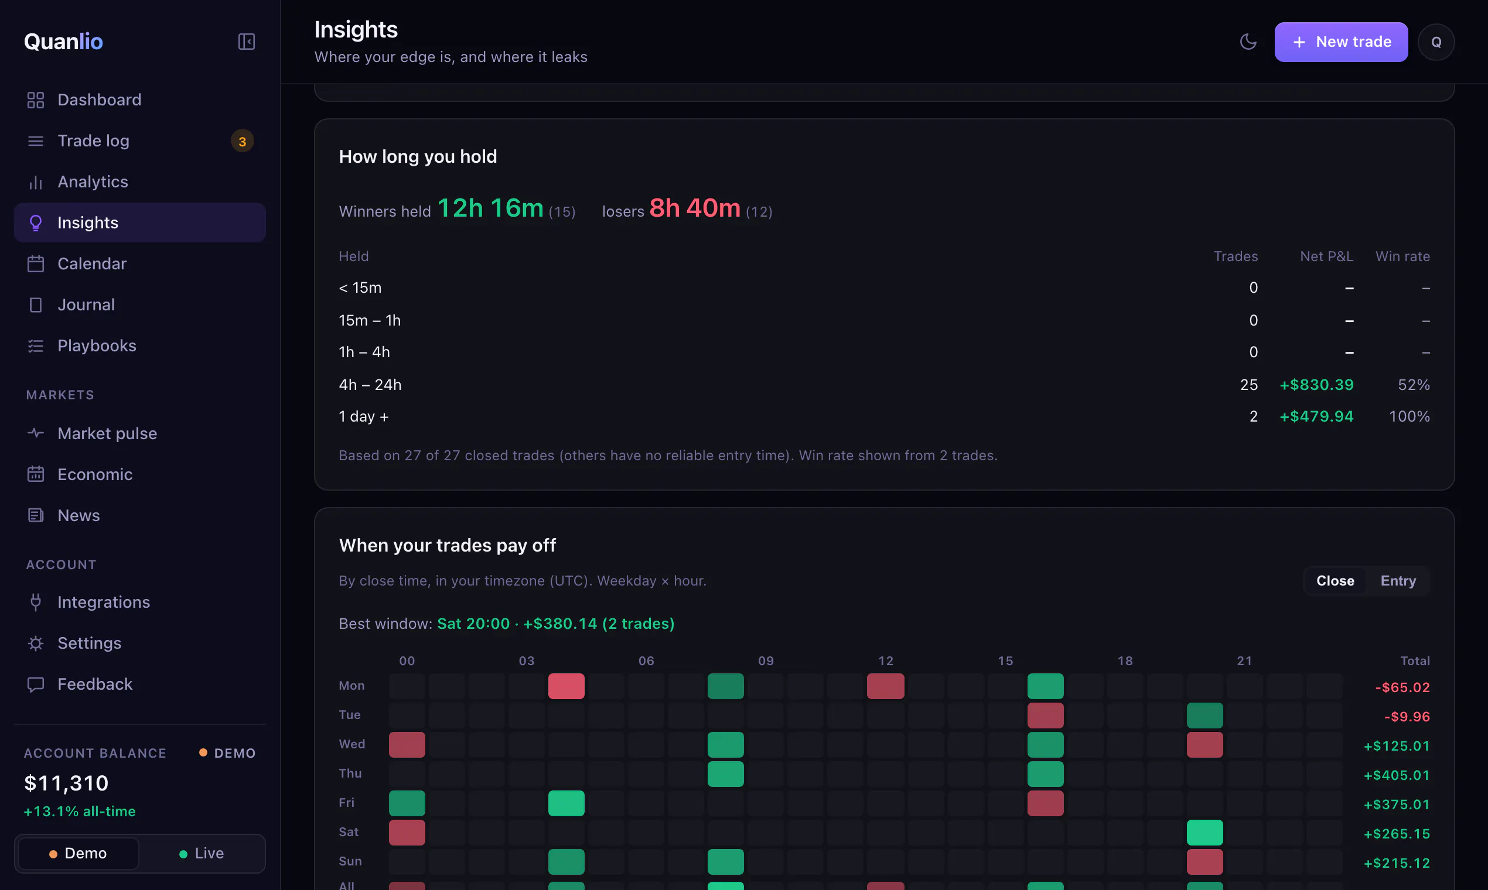Viewport: 1488px width, 890px height.
Task: Open the Q user avatar menu
Action: click(1436, 42)
